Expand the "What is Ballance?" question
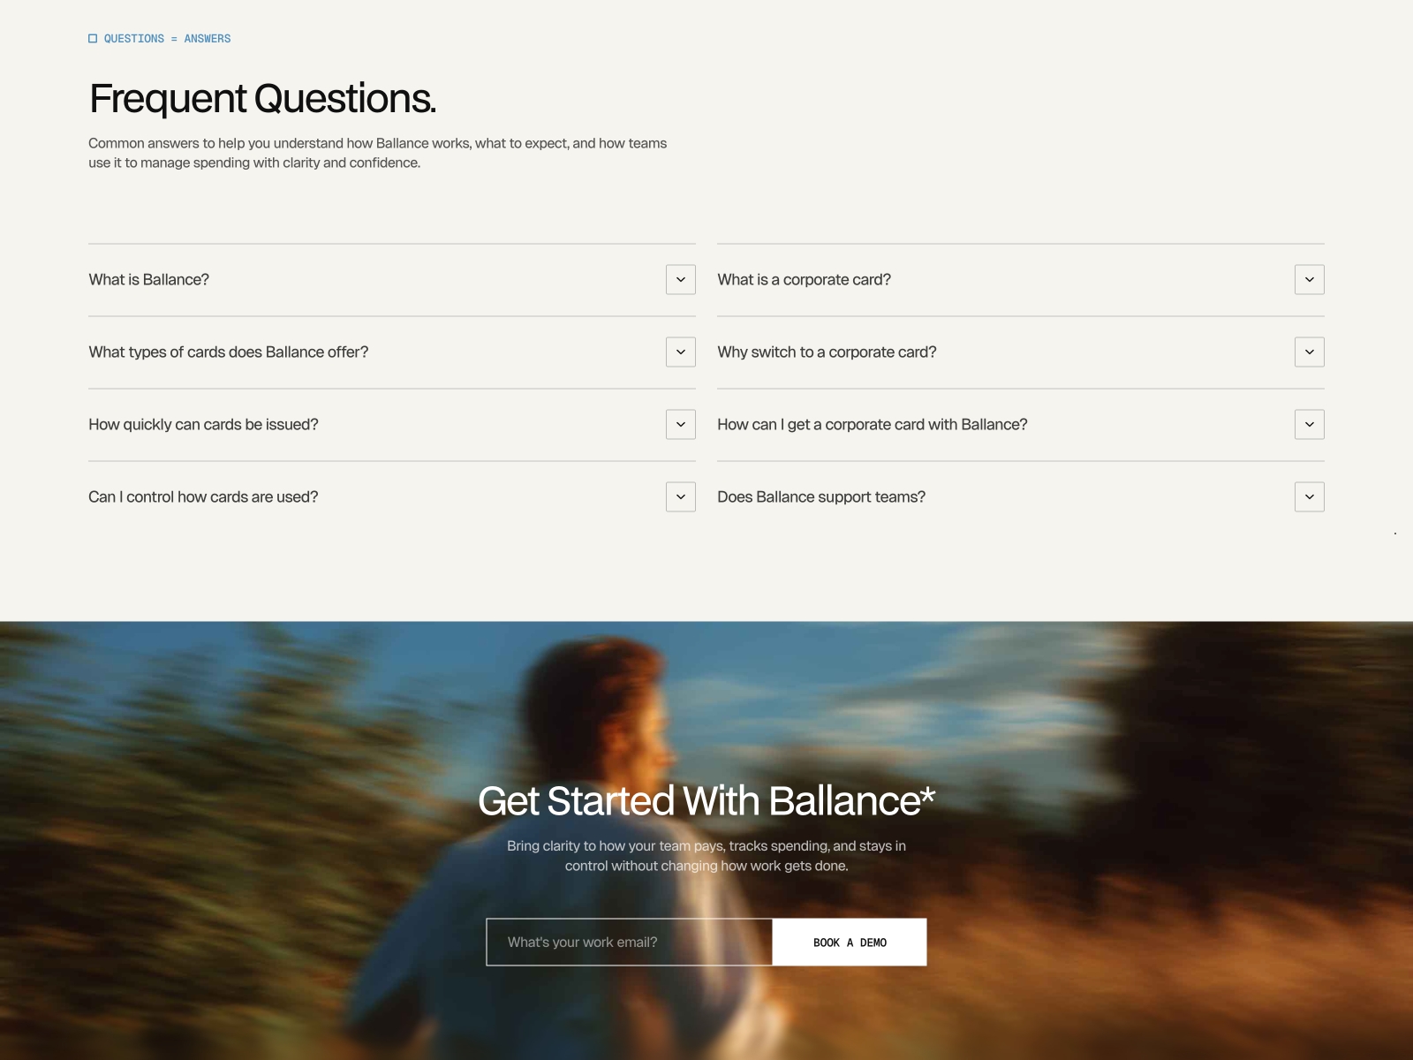 point(680,279)
